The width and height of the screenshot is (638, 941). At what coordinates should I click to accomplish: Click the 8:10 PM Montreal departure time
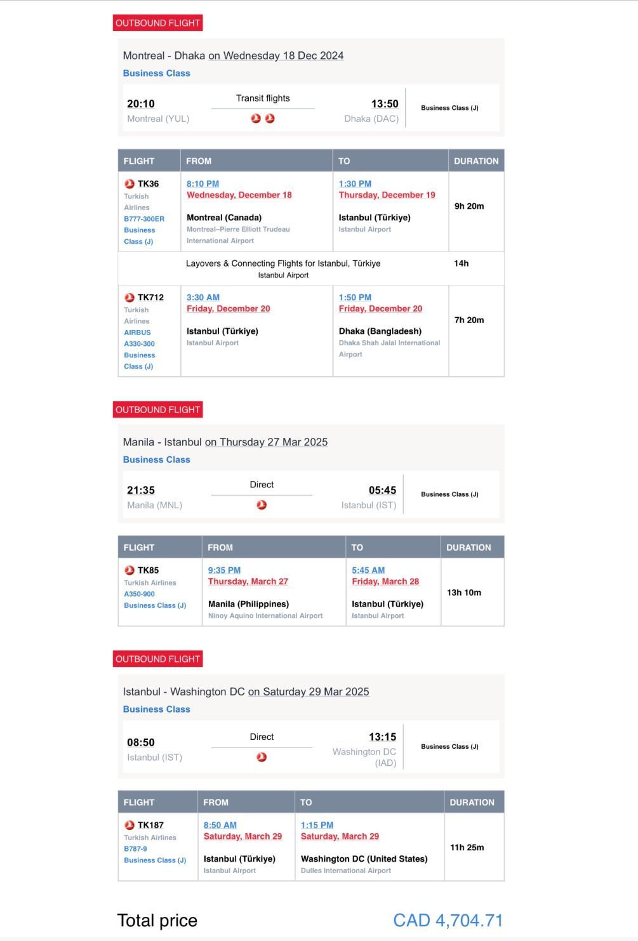pos(203,184)
